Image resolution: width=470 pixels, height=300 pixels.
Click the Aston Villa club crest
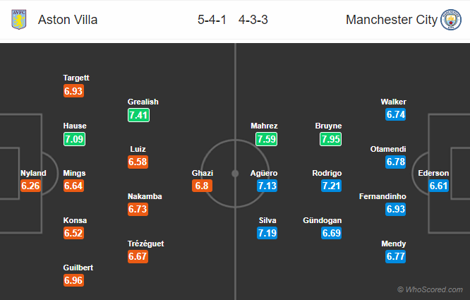click(x=19, y=20)
